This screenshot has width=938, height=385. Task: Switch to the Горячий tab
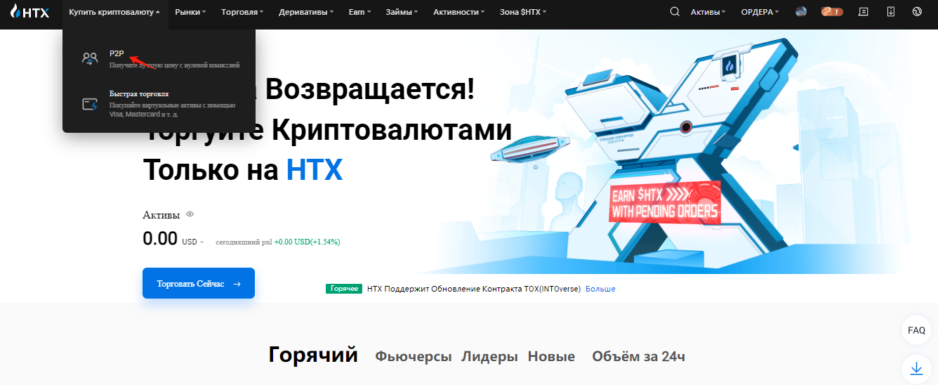pyautogui.click(x=313, y=355)
